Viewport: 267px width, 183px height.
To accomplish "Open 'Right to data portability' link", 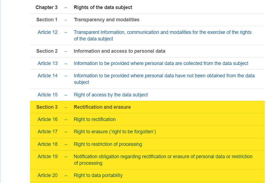I will point(98,175).
